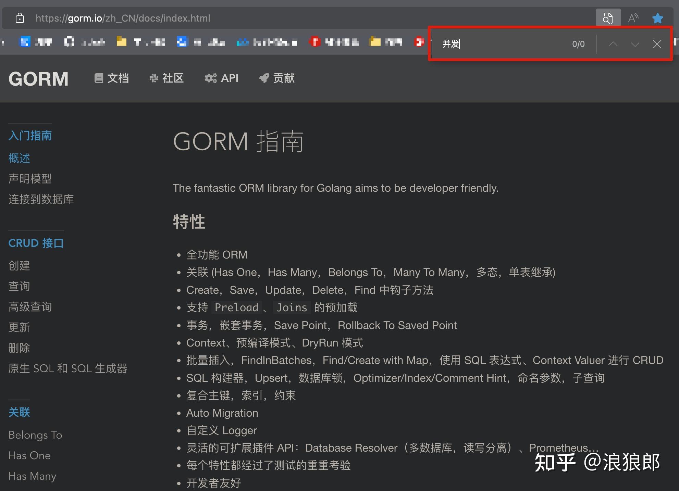This screenshot has height=491, width=679.
Task: Expand the 关联 sidebar section
Action: click(x=19, y=412)
